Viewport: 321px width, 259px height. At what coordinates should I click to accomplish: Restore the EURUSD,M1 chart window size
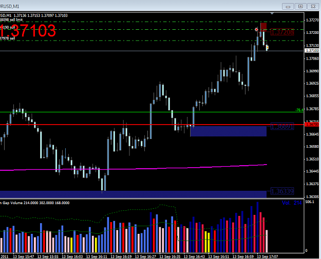[x=300, y=6]
